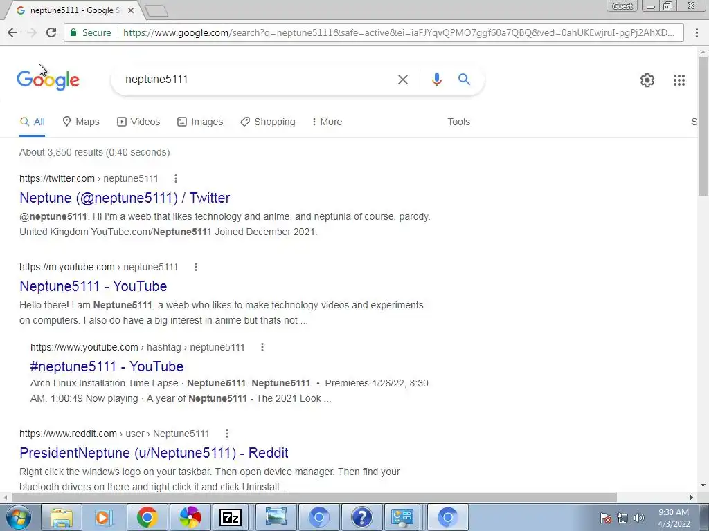Open the Windows Start orb
Screen dimensions: 709x531
tap(18, 517)
